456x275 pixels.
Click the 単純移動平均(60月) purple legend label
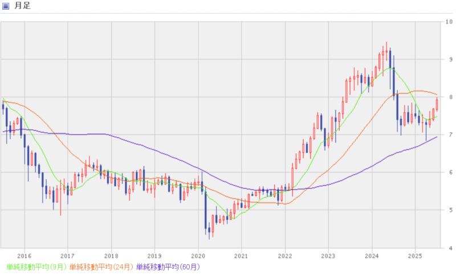(168, 267)
